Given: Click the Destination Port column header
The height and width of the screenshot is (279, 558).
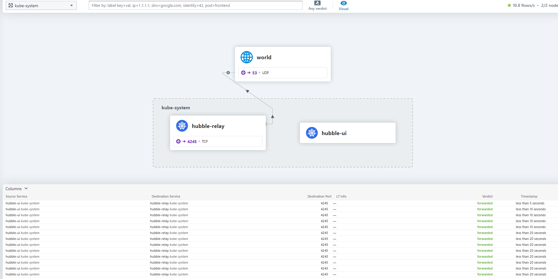Looking at the screenshot, I should pos(319,196).
